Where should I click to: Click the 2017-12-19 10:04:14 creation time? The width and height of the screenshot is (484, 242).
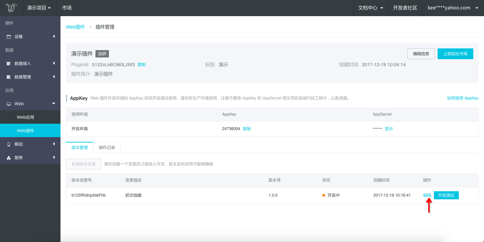384,65
